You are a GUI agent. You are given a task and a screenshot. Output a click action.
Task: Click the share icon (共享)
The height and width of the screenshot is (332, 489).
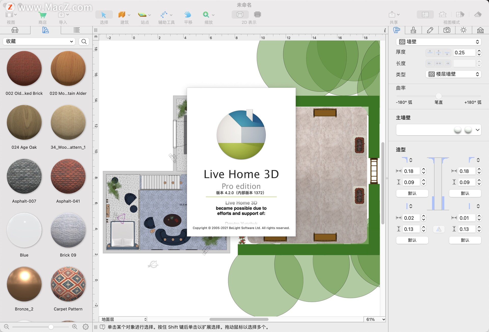pos(392,14)
